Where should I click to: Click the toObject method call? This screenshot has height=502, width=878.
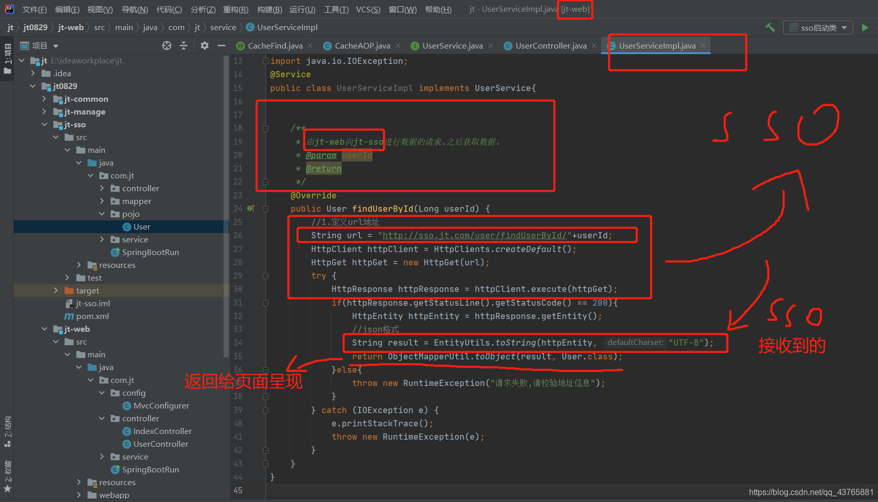coord(495,356)
